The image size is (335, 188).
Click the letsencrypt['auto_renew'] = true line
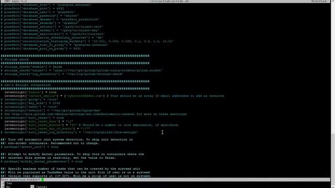click(x=32, y=118)
